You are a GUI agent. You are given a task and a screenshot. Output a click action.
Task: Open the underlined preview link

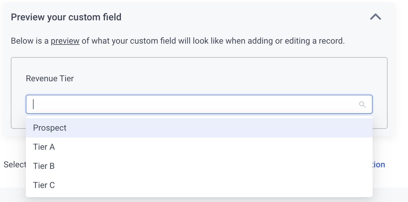pyautogui.click(x=65, y=41)
